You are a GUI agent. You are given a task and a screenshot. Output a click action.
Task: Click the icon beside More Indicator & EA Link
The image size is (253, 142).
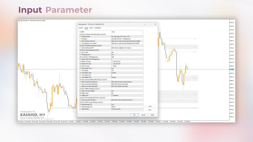coord(80,41)
